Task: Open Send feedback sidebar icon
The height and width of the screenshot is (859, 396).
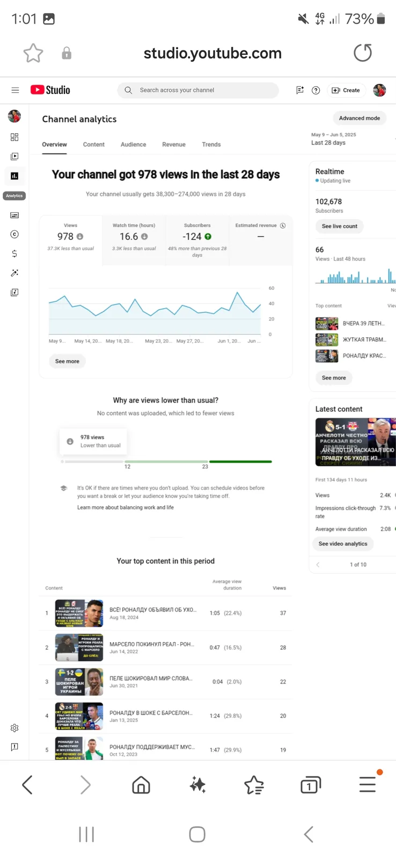Action: (x=14, y=747)
